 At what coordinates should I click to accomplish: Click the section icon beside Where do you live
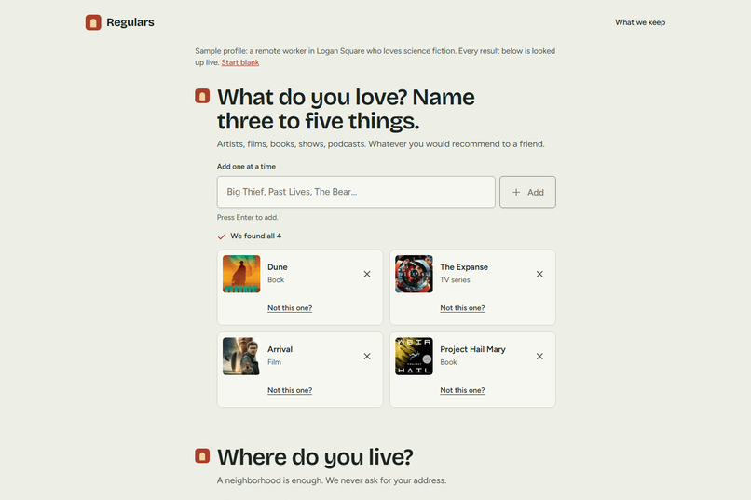click(x=202, y=456)
